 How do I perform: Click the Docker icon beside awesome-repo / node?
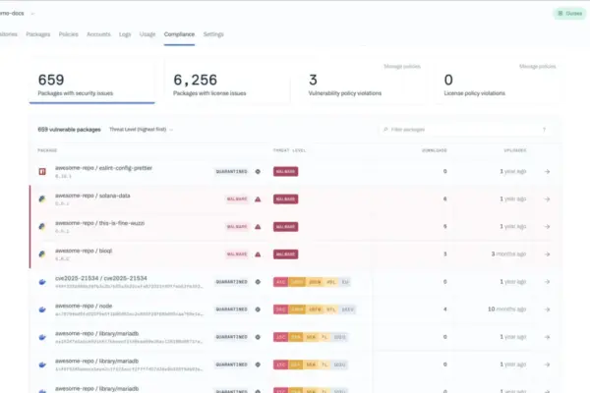tap(42, 309)
